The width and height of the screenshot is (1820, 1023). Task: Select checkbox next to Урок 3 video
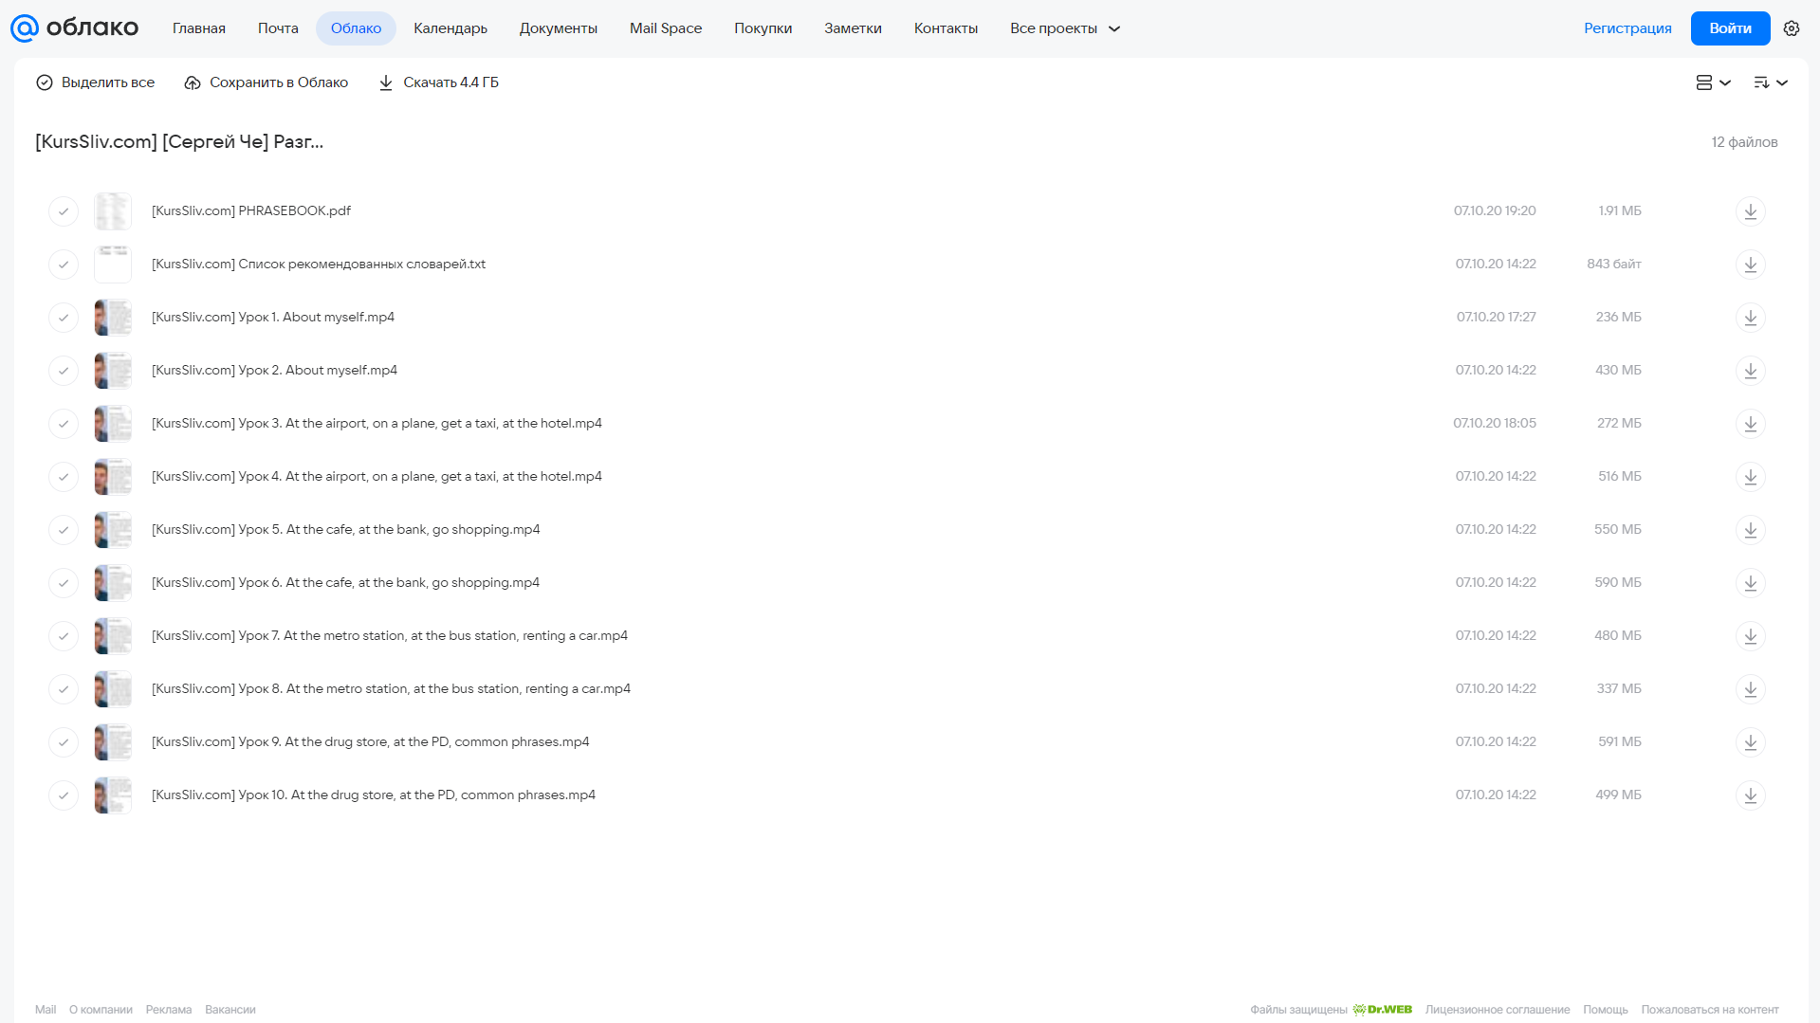point(64,423)
